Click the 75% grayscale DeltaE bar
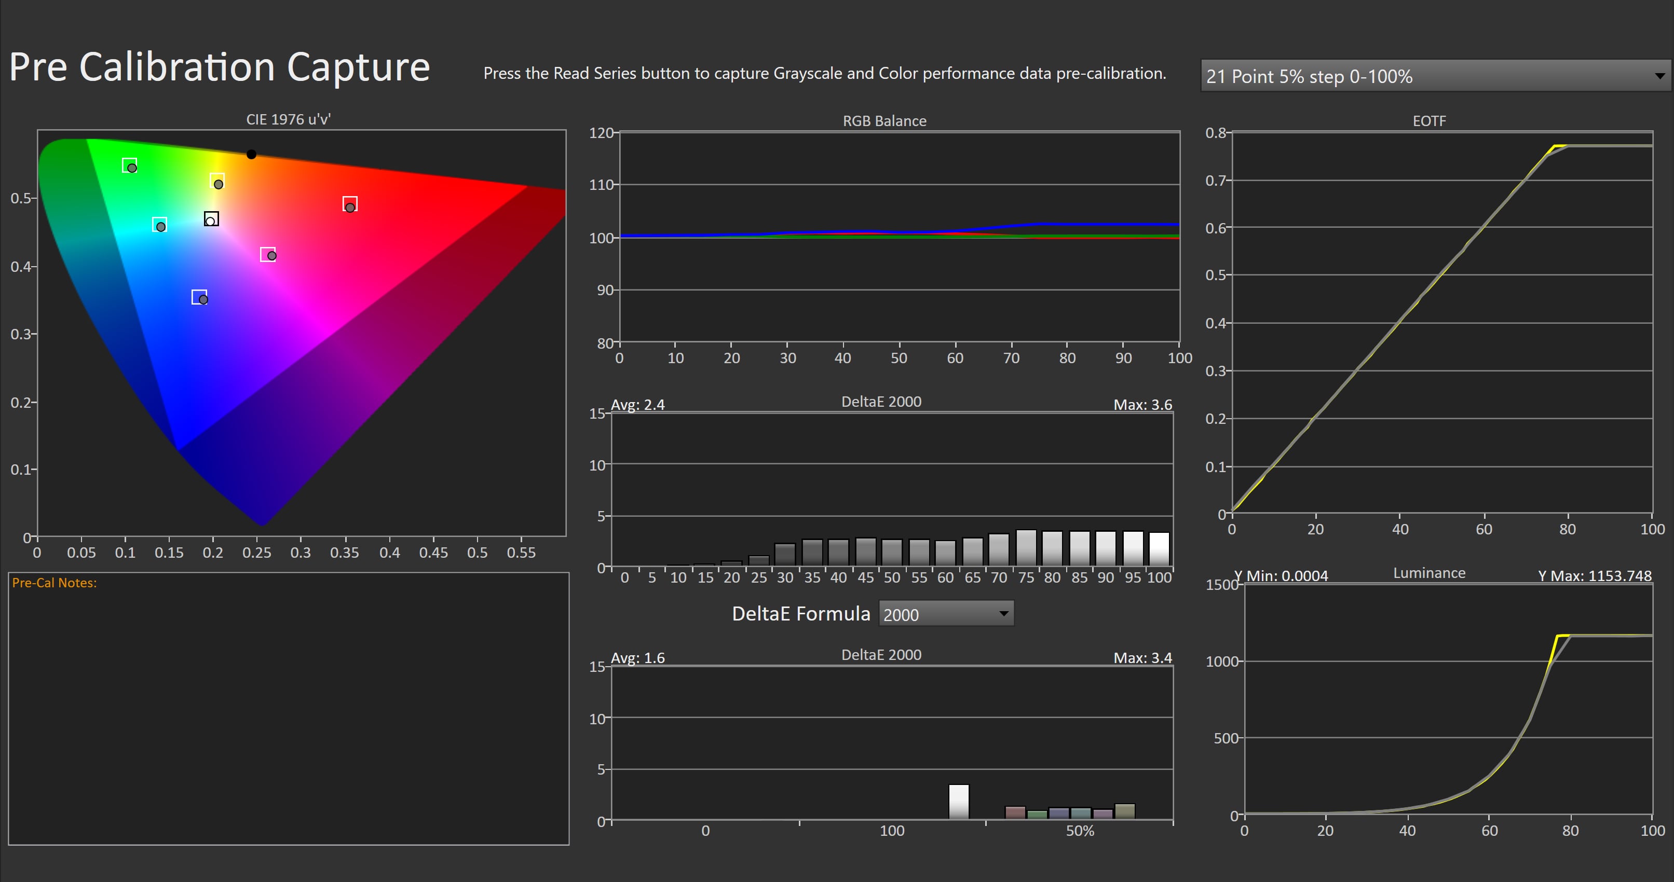 (1026, 548)
